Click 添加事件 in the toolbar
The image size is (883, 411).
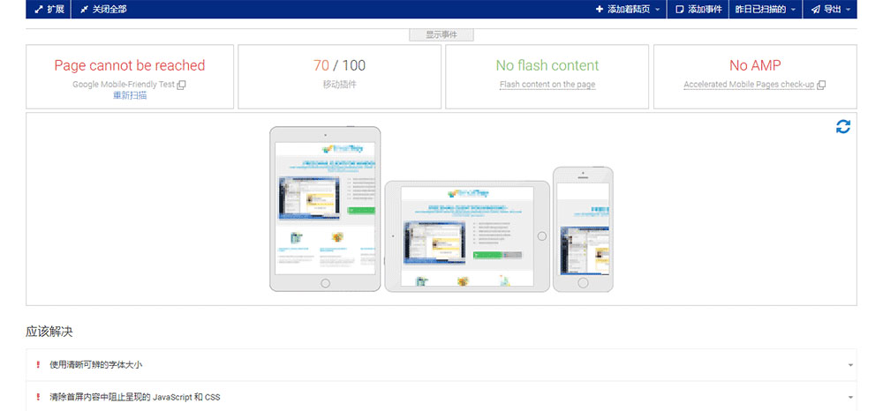[x=698, y=9]
